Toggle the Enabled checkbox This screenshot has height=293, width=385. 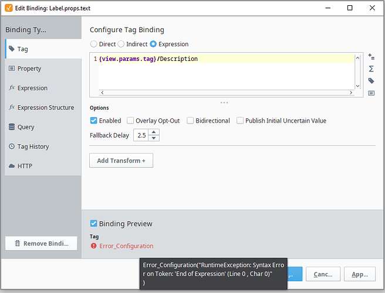(x=93, y=120)
